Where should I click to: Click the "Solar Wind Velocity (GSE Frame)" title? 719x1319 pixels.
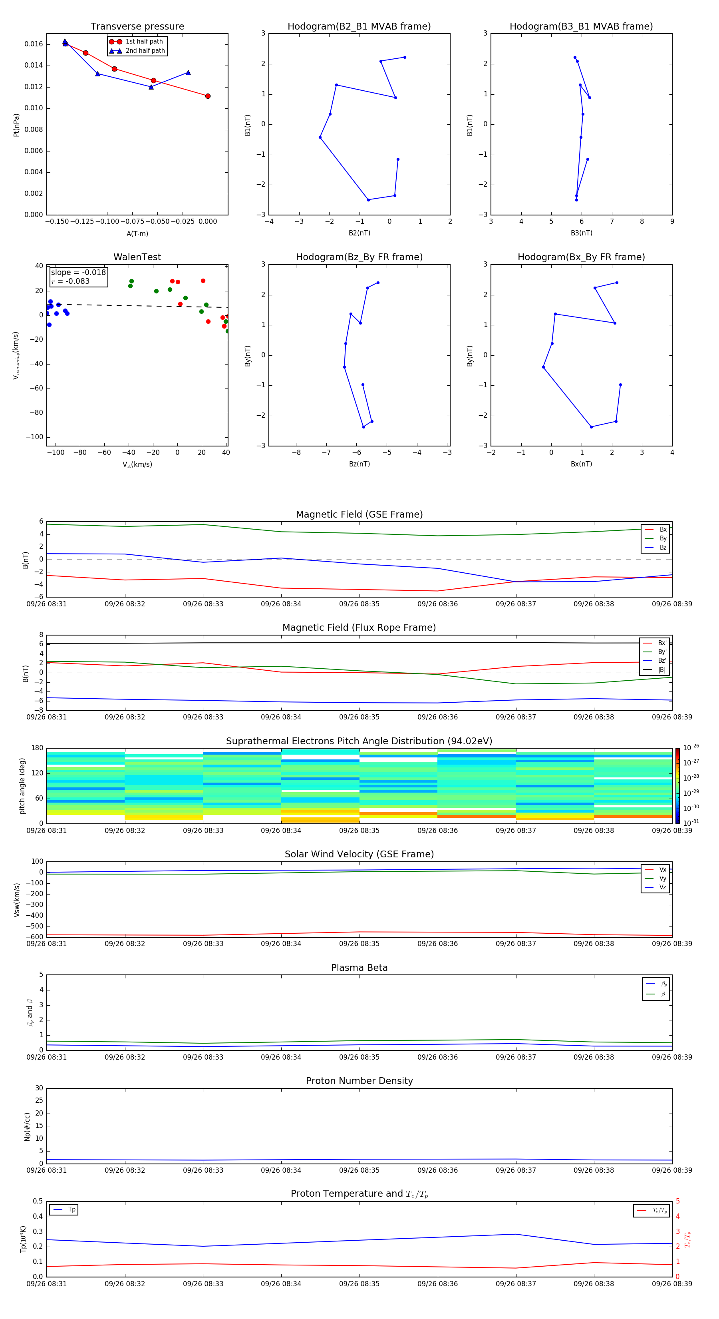click(359, 855)
